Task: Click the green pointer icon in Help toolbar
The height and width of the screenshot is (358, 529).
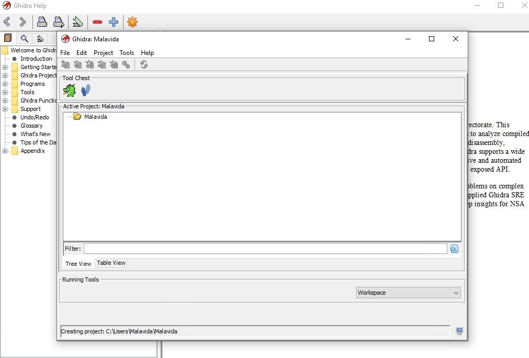Action: click(78, 22)
